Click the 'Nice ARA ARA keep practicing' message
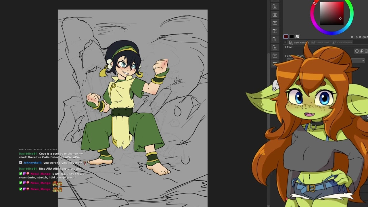Screen dimensions: 368x207 (60, 169)
